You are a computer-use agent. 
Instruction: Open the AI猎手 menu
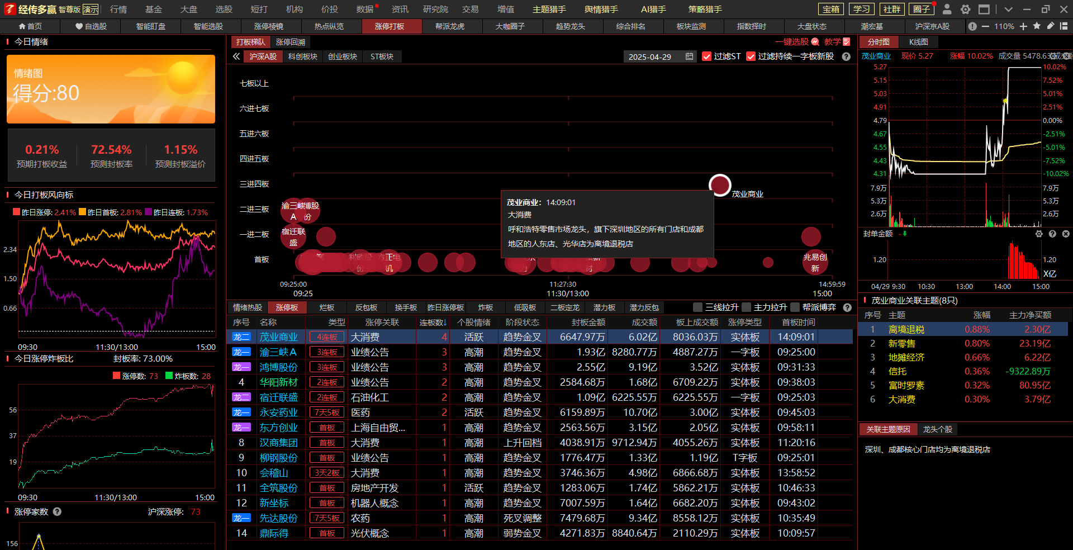click(653, 9)
